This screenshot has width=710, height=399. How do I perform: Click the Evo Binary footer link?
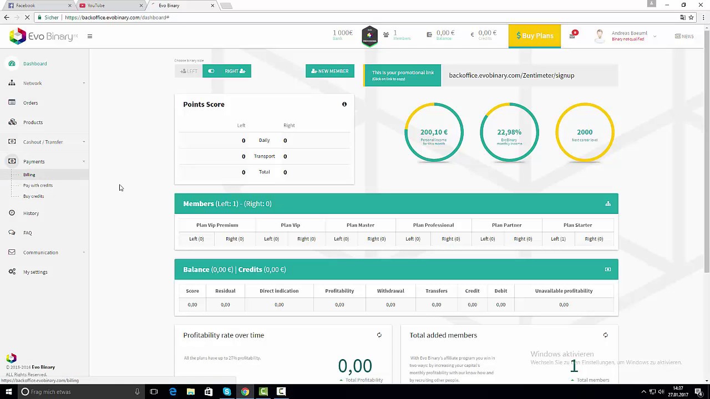43,367
